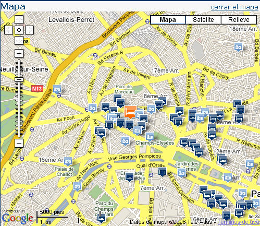This screenshot has width=260, height=226.
Task: Click photo marker left of Champs-Elysées label
Action: (x=125, y=141)
